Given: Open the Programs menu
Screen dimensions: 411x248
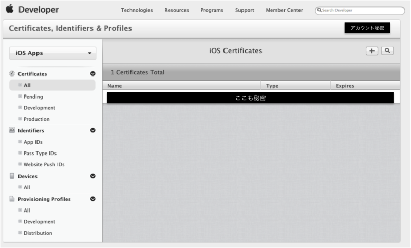Looking at the screenshot, I should coord(212,10).
